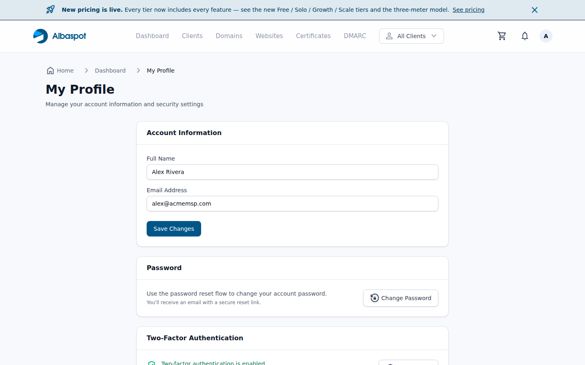The width and height of the screenshot is (585, 365).
Task: Dismiss the pricing announcement banner
Action: tap(535, 10)
